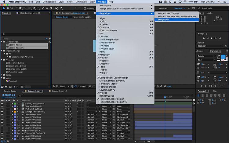229x143 pixels.
Task: Expand Loader design_AE Layers folder
Action: pos(8,57)
